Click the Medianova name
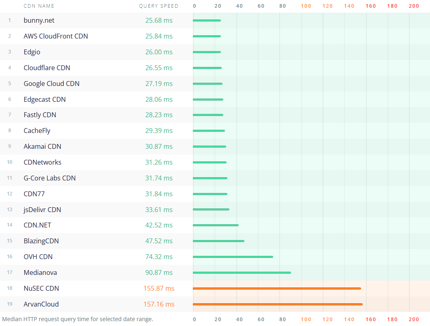Screen dimensions: 430x326 coord(40,272)
